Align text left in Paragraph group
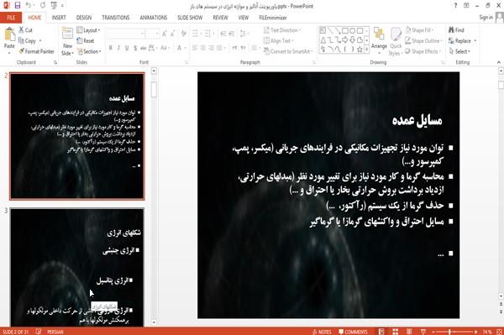This screenshot has height=335, width=504. pyautogui.click(x=195, y=48)
